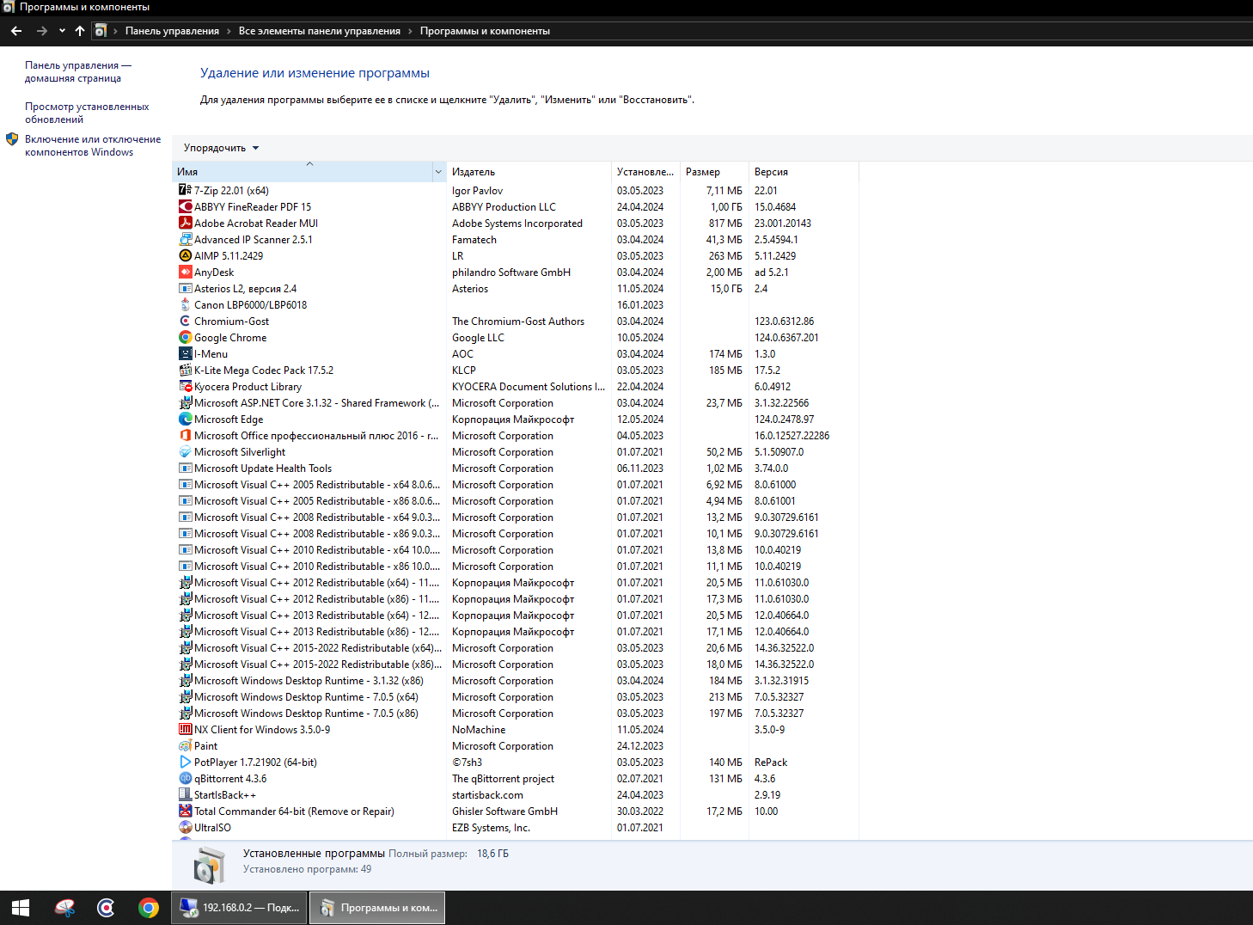Image resolution: width=1253 pixels, height=925 pixels.
Task: Select the Google Chrome icon in program list
Action: tap(185, 338)
